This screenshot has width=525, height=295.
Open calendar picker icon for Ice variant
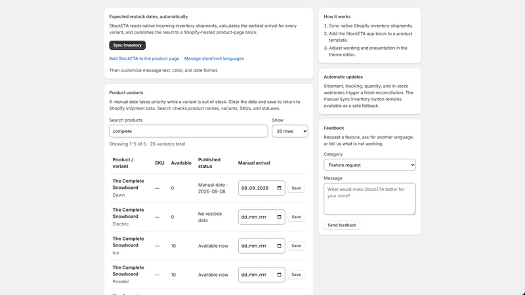pos(280,246)
